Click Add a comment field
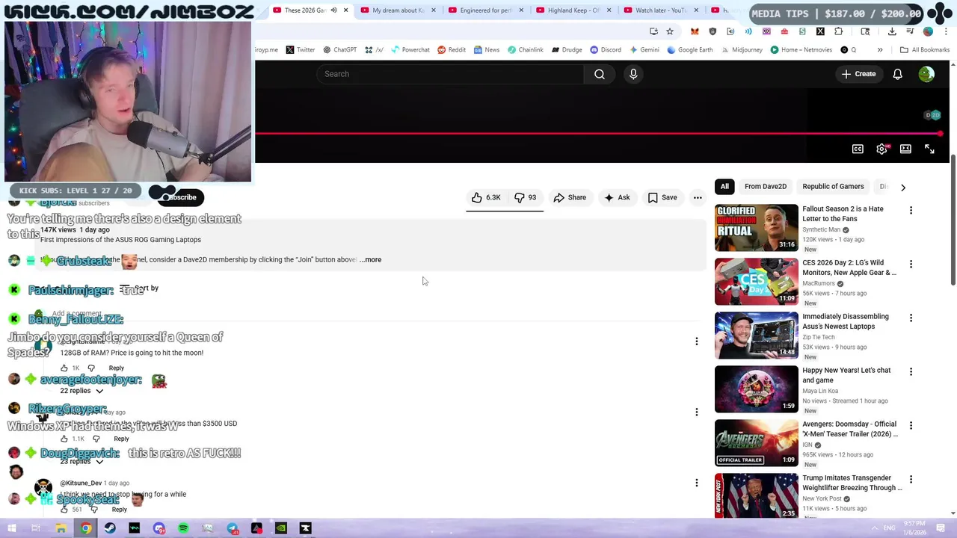Image resolution: width=957 pixels, height=538 pixels. click(x=374, y=314)
